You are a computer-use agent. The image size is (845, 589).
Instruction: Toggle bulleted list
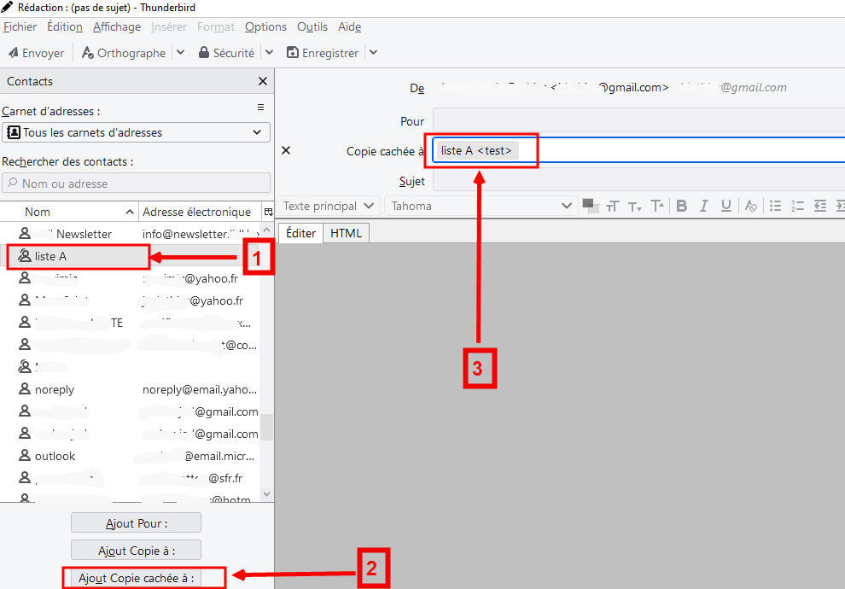coord(775,206)
